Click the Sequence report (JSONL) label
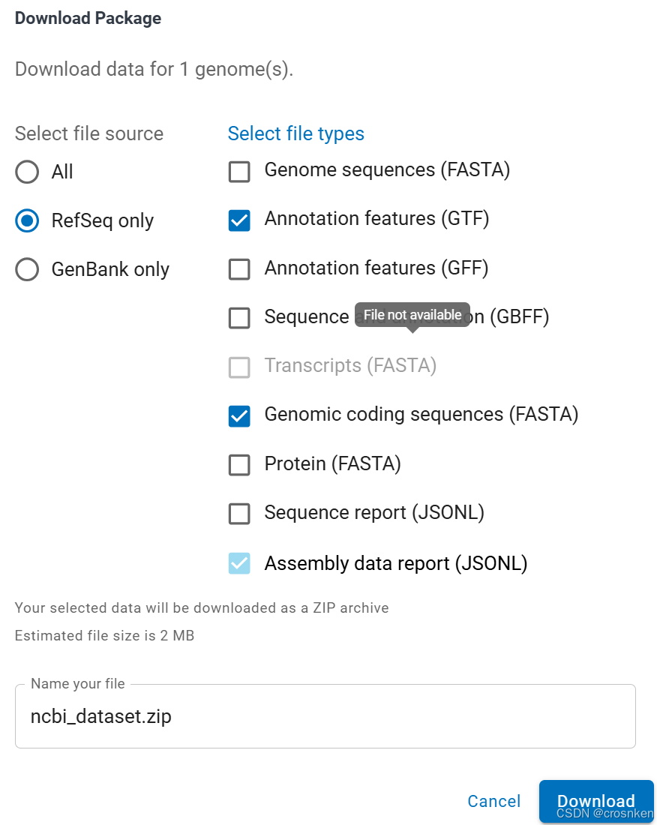This screenshot has width=657, height=825. coord(374,513)
